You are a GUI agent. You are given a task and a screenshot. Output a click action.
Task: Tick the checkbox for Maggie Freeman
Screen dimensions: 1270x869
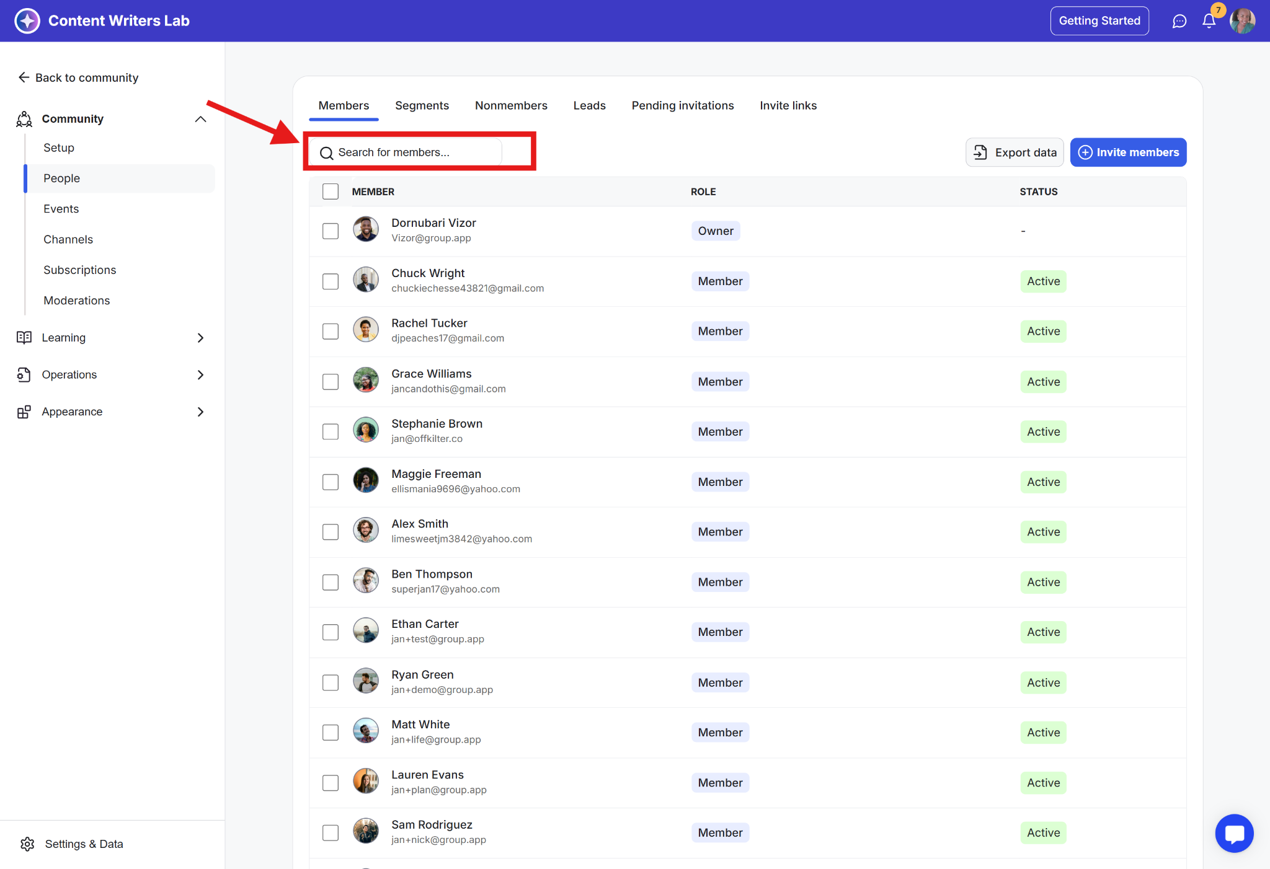click(x=331, y=482)
